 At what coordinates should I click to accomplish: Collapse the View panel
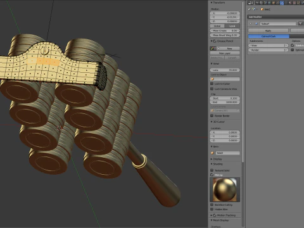pos(212,63)
